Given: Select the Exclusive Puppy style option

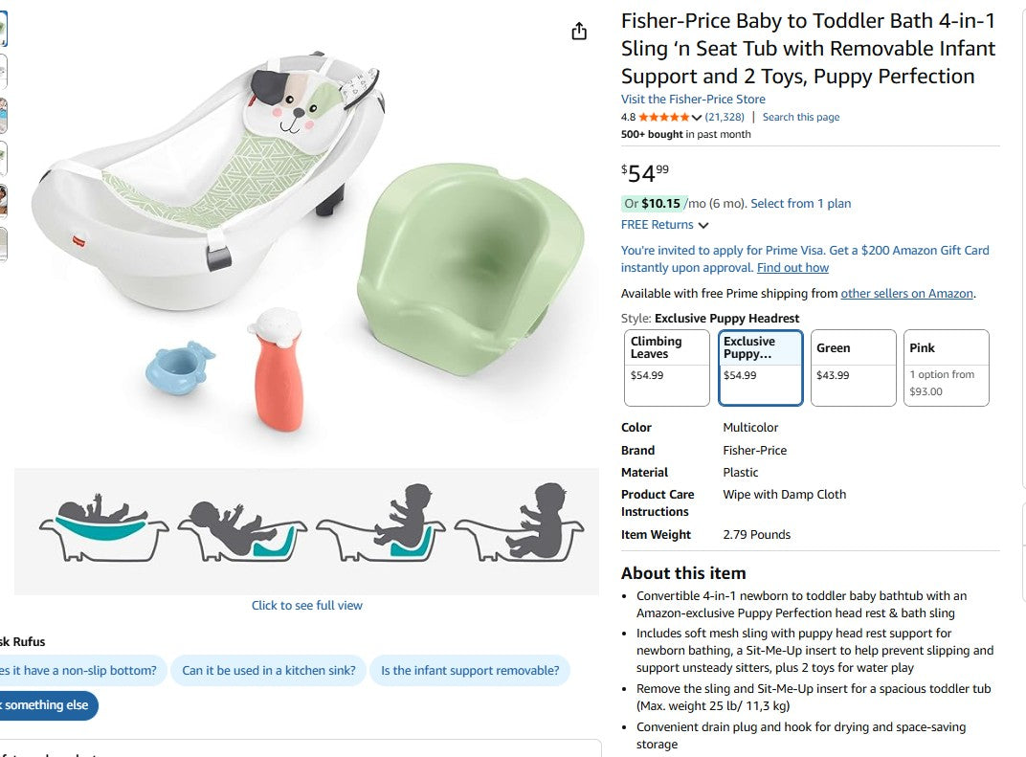Looking at the screenshot, I should pos(760,367).
